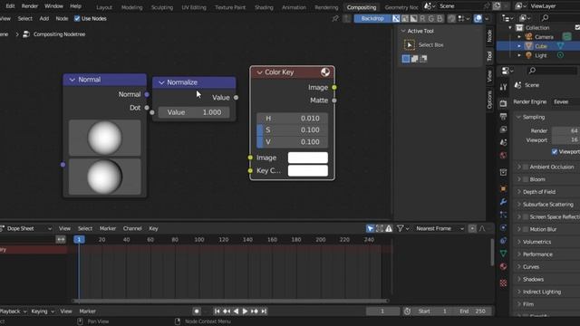Open the Render menu

(30, 6)
